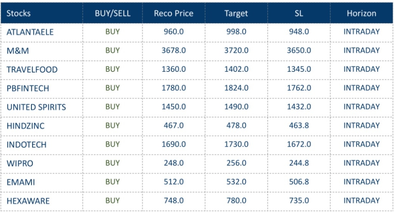Viewport: 394px width, 213px height.
Task: Select WIPRO target value 256.0
Action: coord(236,163)
